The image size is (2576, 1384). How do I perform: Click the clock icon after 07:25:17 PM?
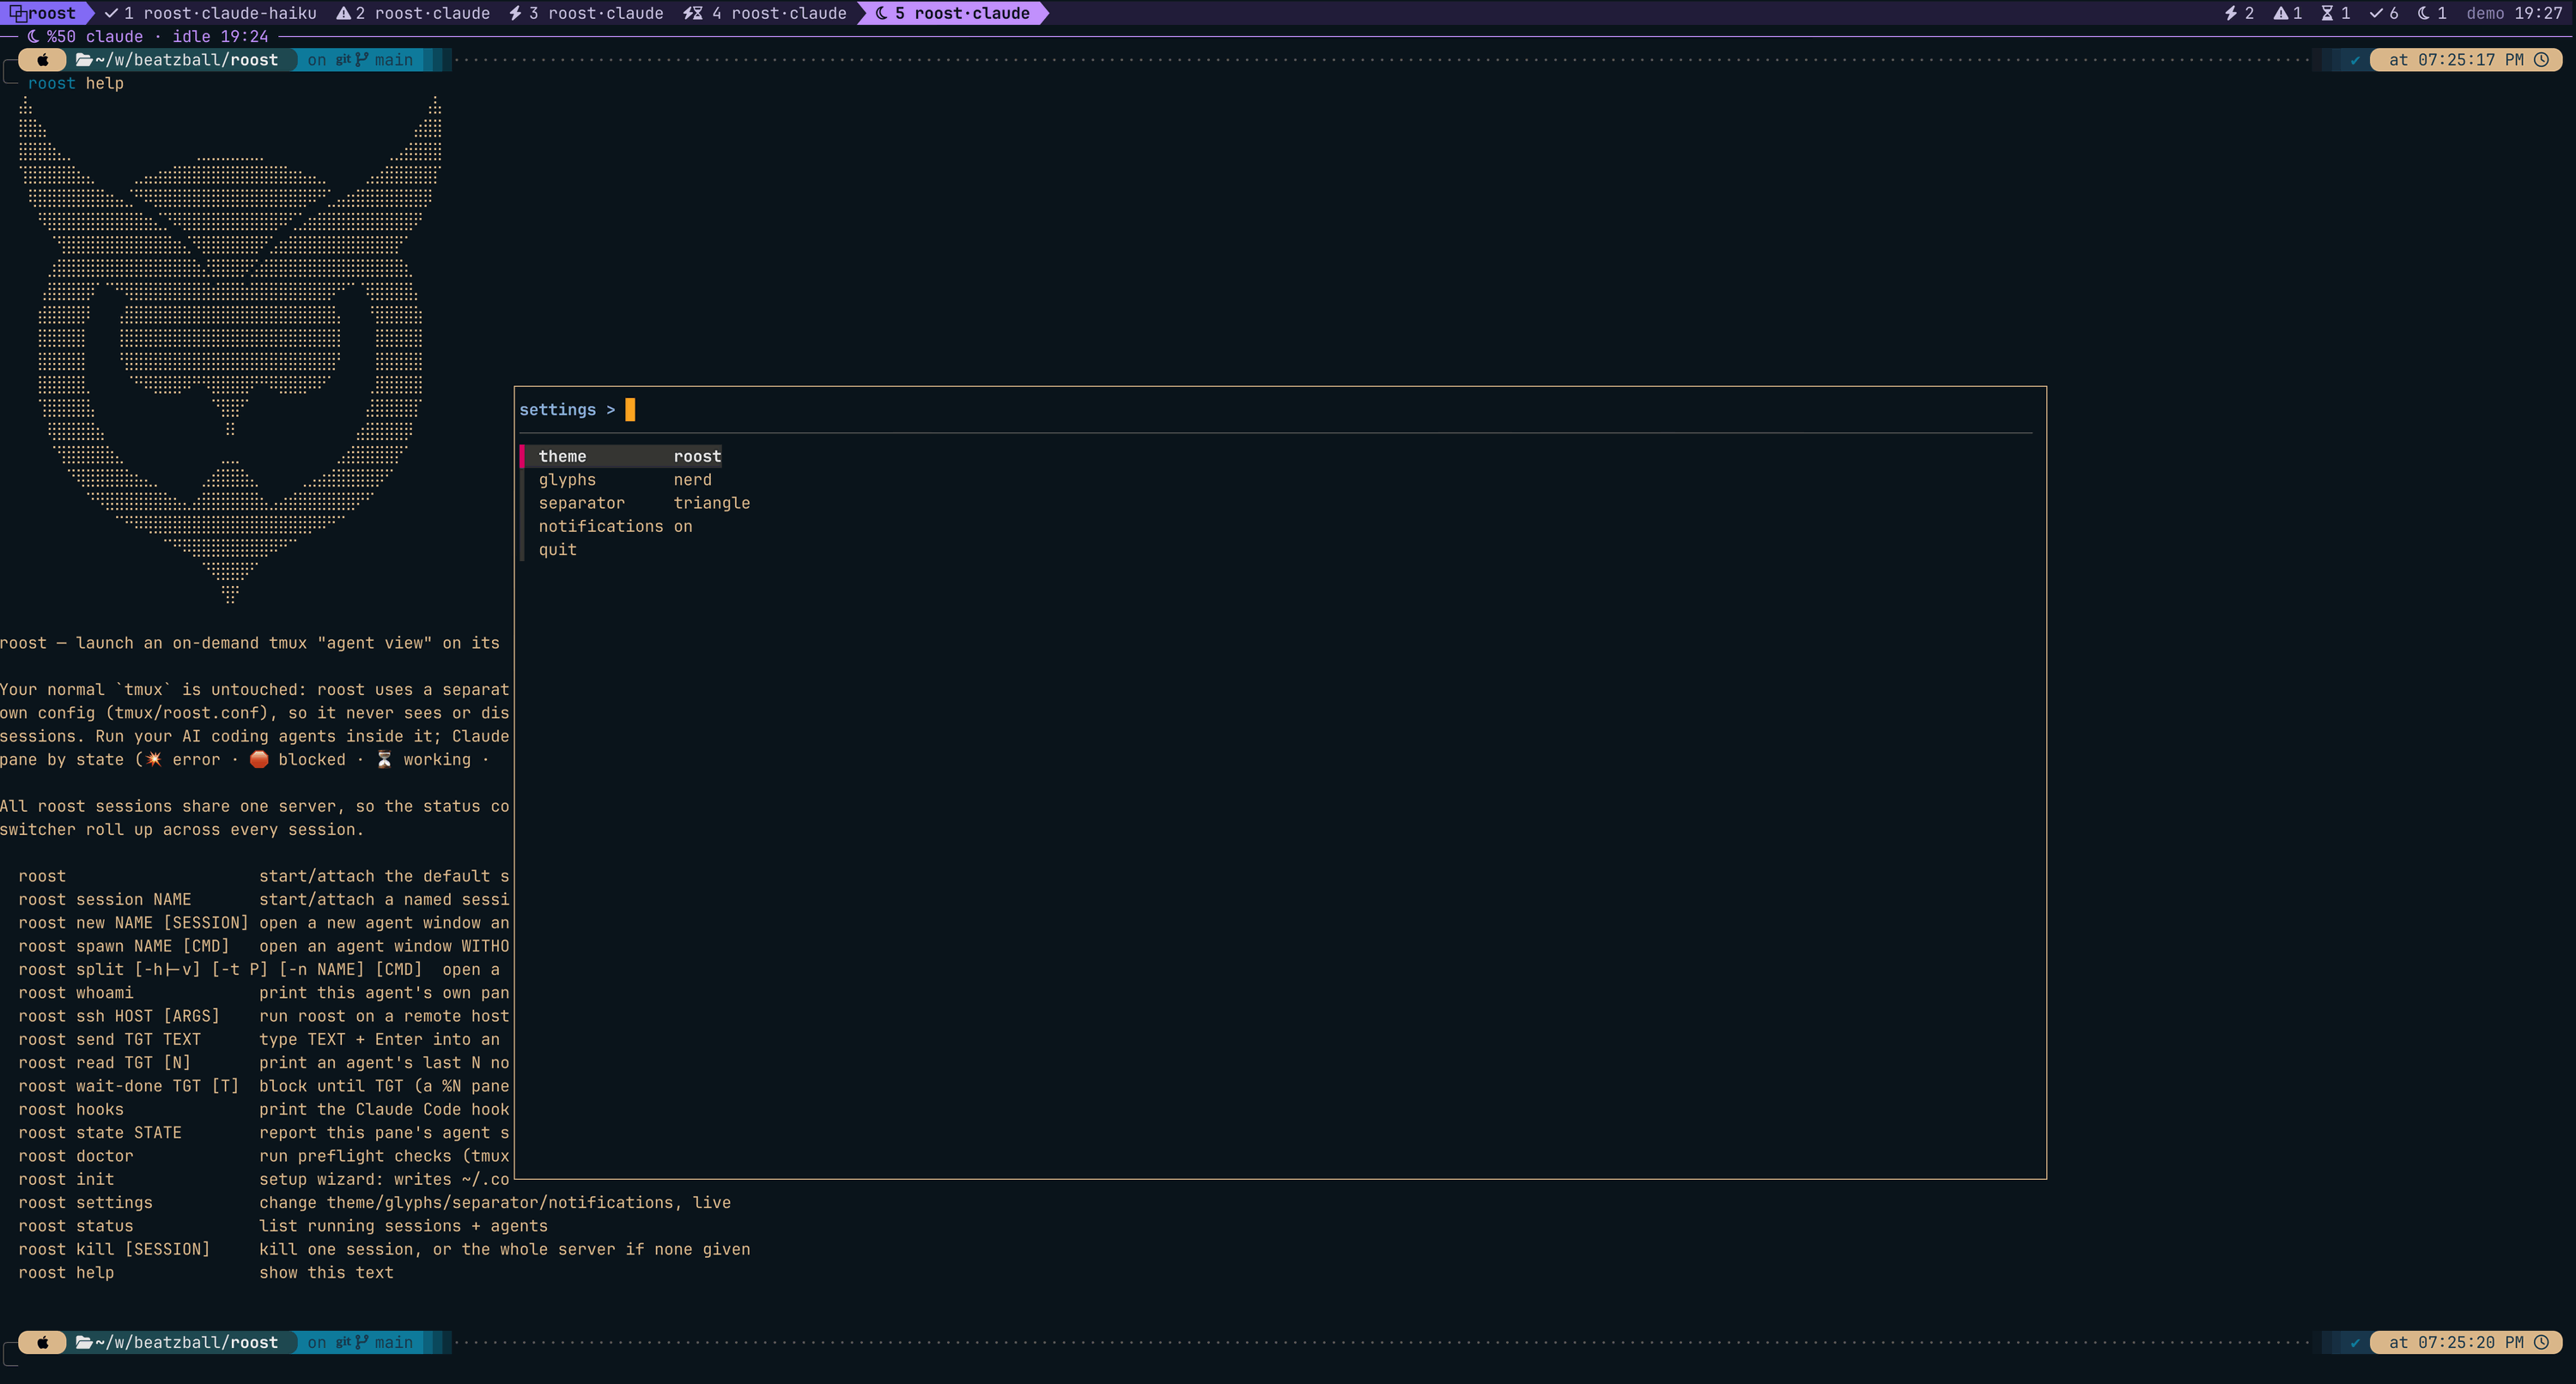click(x=2541, y=60)
